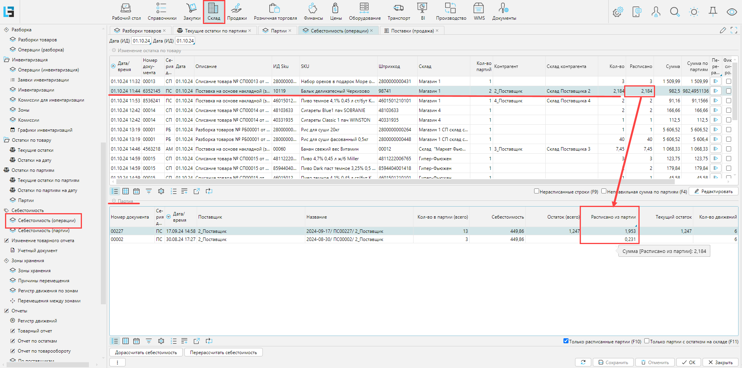Uncheck Только расписанные партии (F10)
Screen dimensions: 742x368
(x=566, y=341)
